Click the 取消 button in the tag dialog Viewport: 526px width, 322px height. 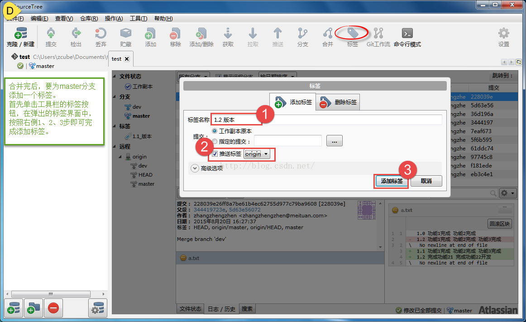[426, 181]
